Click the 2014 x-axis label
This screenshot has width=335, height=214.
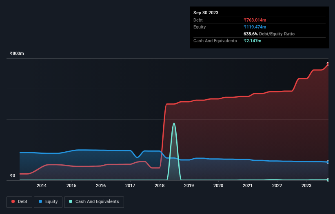click(x=42, y=186)
